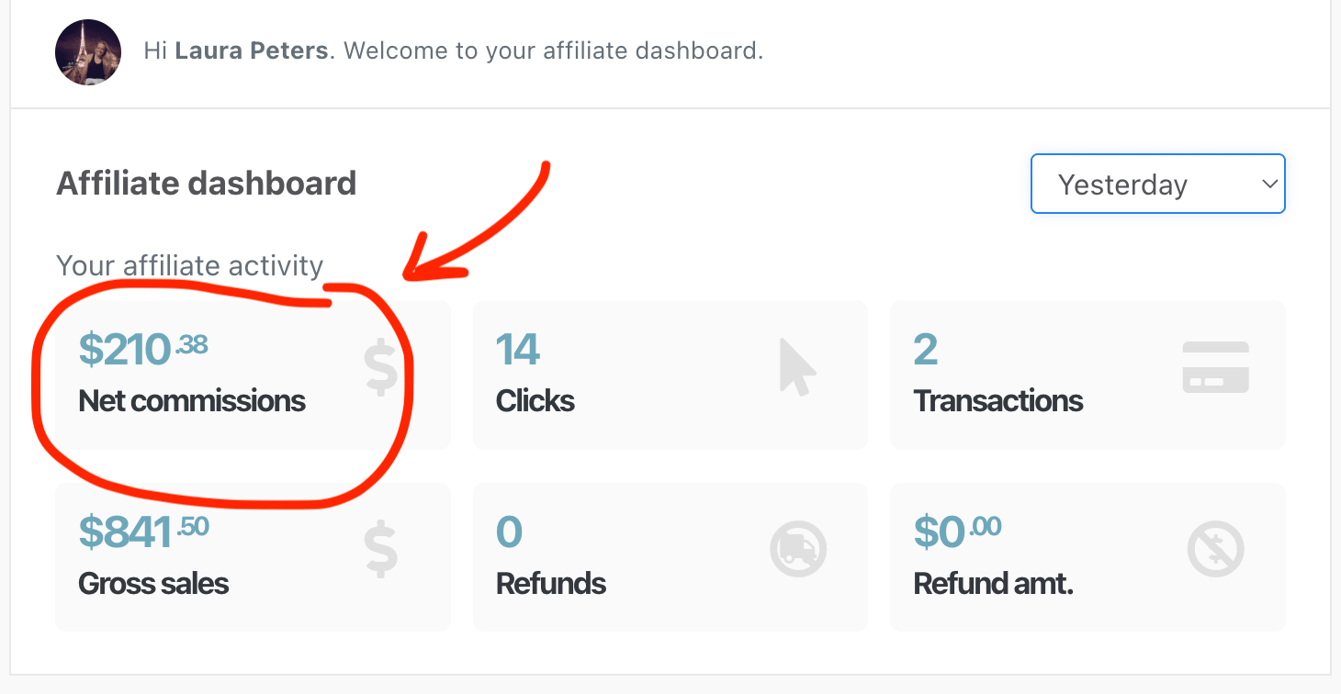
Task: Click the 14 clicks count
Action: 518,350
